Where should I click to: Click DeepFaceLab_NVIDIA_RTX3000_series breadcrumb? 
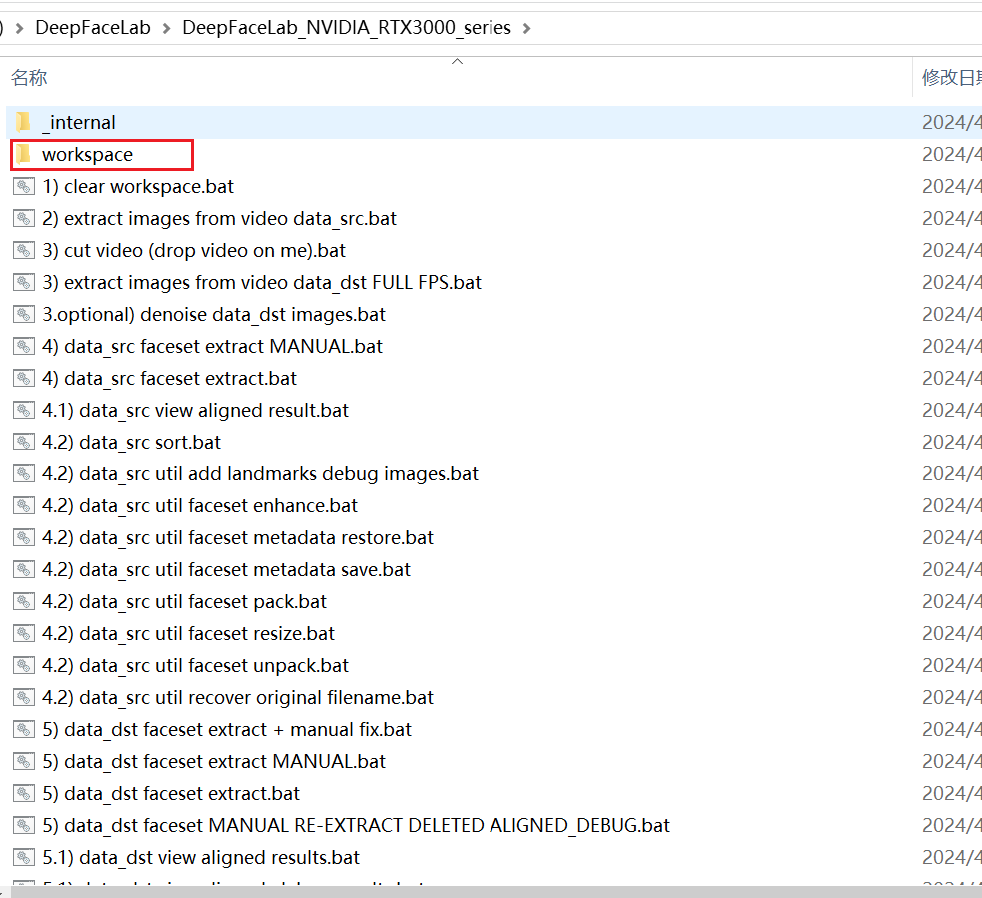347,28
